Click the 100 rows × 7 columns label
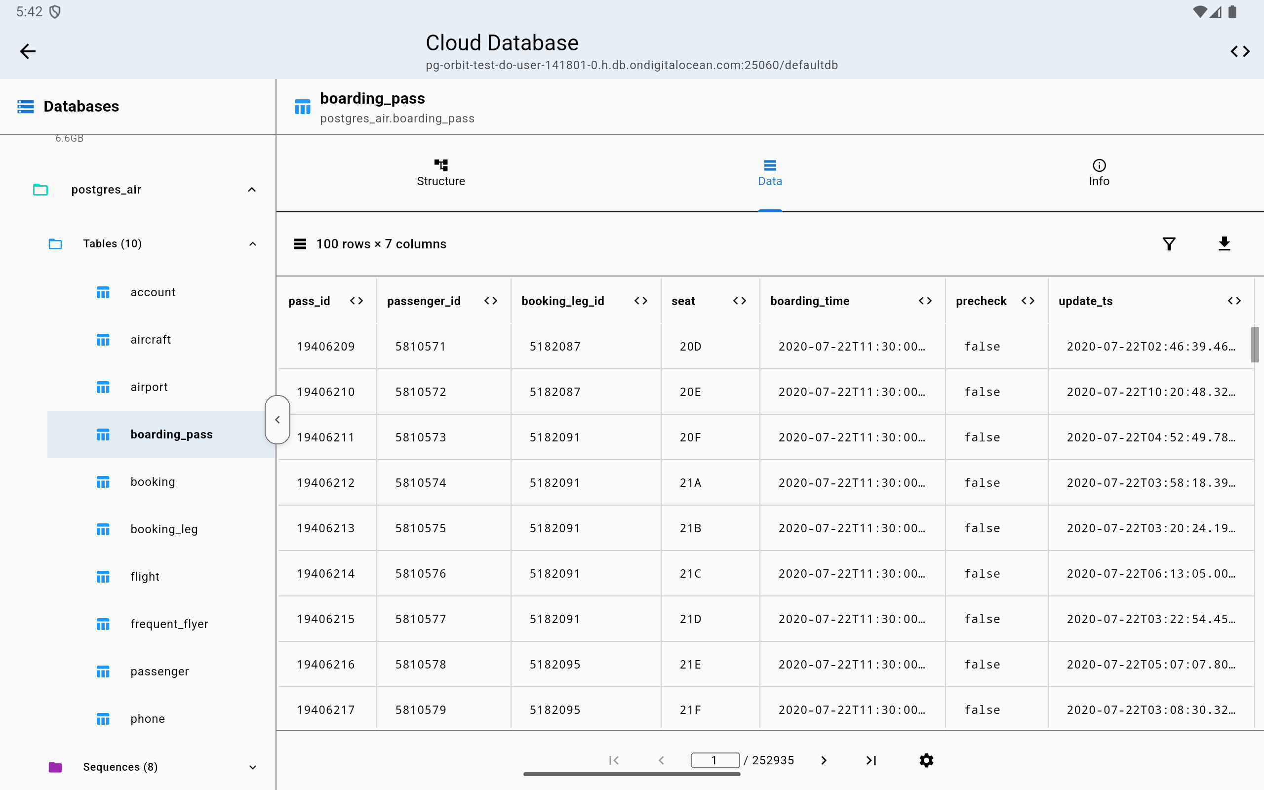The image size is (1264, 790). [x=381, y=244]
